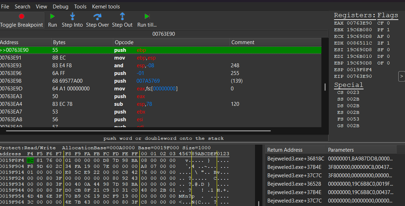Image resolution: width=405 pixels, height=206 pixels.
Task: Toggle the CF flag value
Action: 388,23
